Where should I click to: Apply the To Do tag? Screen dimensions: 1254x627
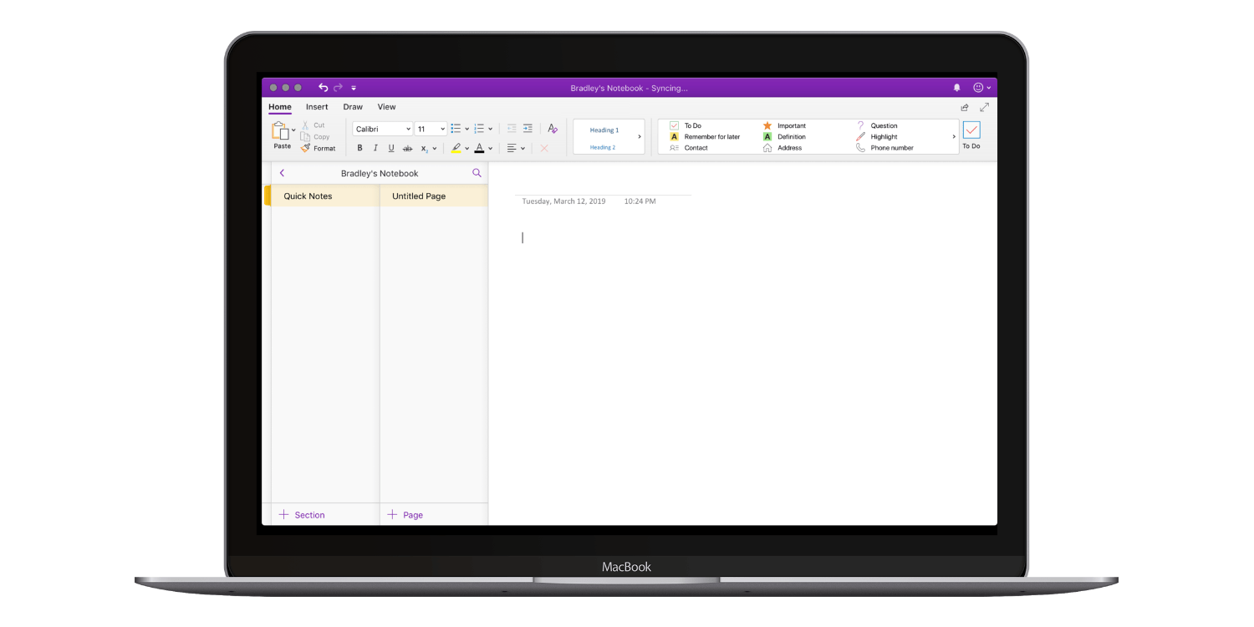point(688,125)
